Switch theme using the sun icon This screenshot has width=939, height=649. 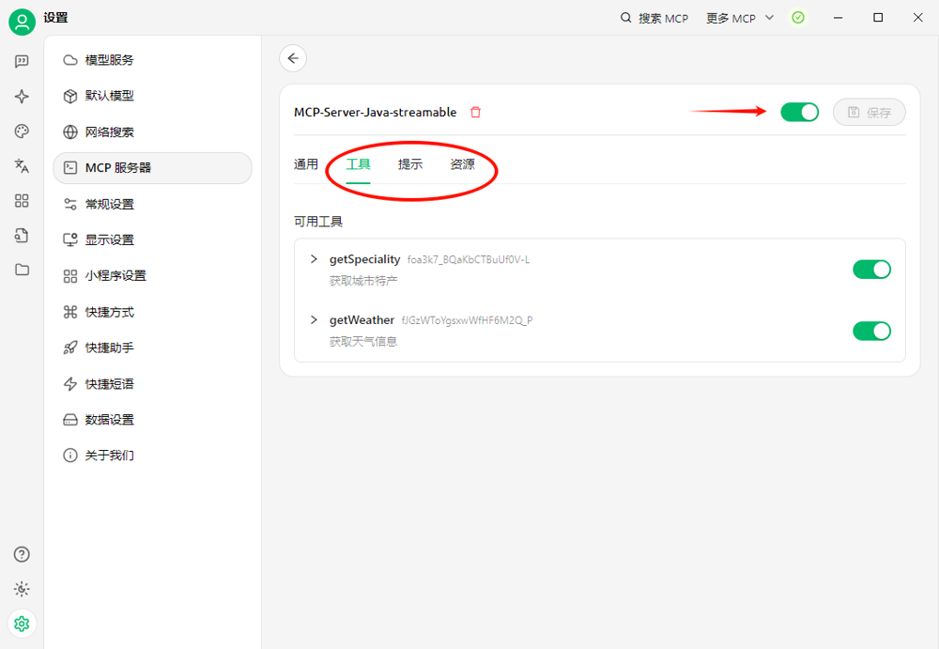click(22, 589)
